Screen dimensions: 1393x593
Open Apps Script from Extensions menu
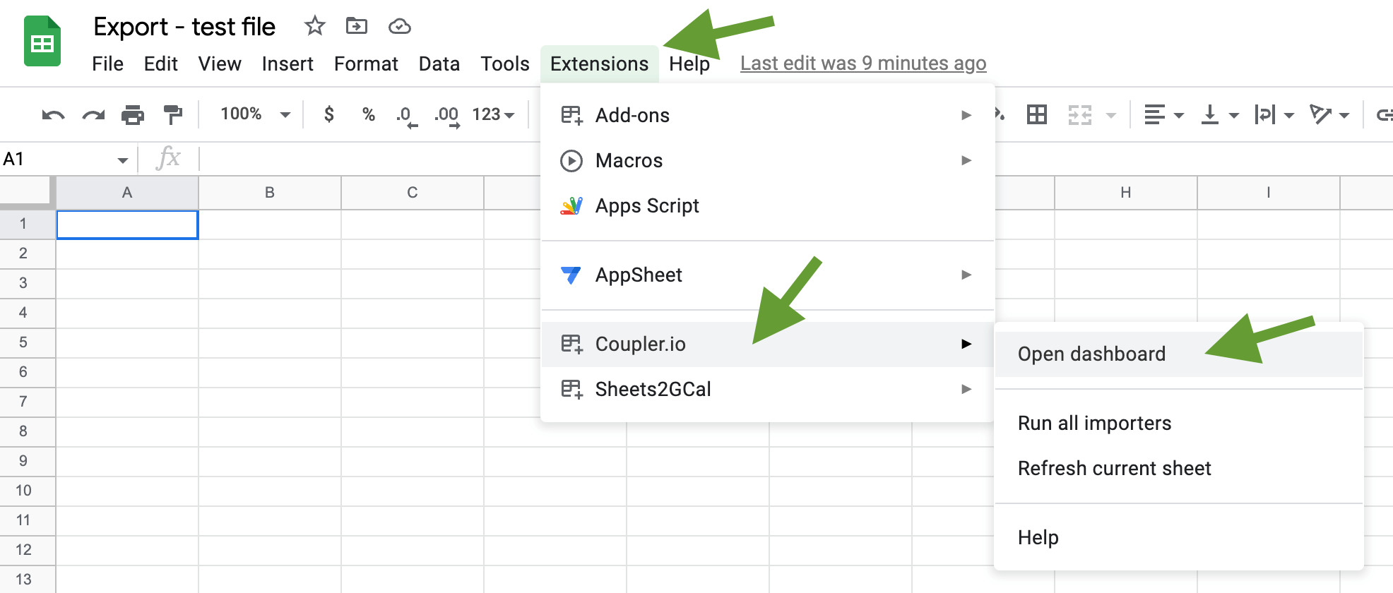768,205
